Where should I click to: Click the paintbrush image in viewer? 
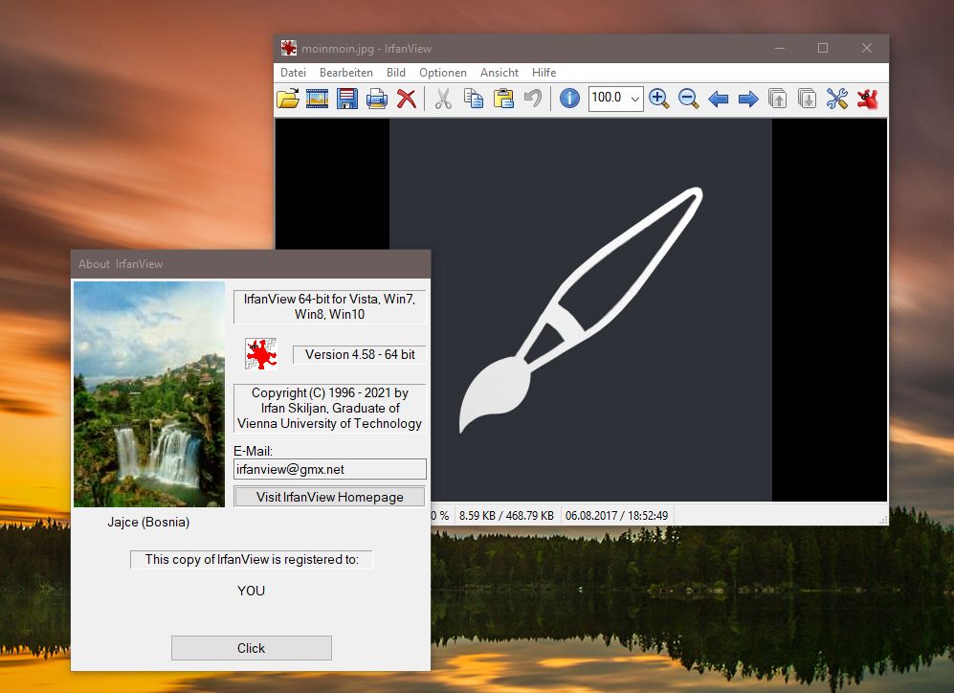tap(581, 310)
